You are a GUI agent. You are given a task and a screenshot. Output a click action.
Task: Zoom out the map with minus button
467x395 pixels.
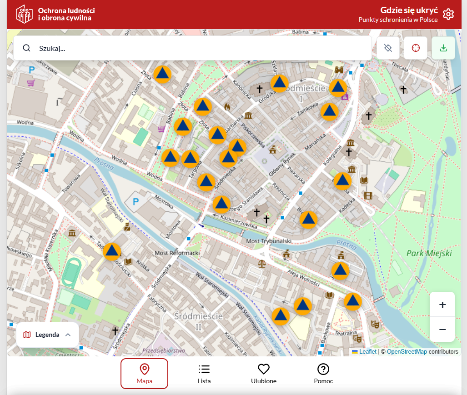442,329
